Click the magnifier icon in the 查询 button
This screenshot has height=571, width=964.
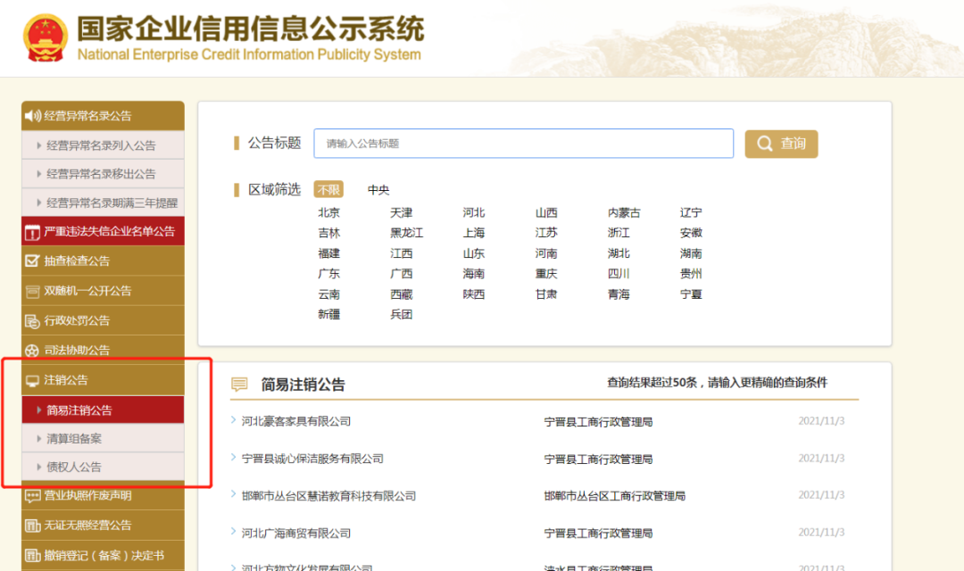tap(765, 144)
